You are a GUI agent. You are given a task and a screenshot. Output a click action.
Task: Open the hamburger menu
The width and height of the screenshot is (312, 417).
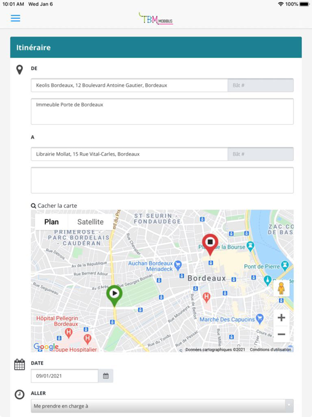click(16, 18)
